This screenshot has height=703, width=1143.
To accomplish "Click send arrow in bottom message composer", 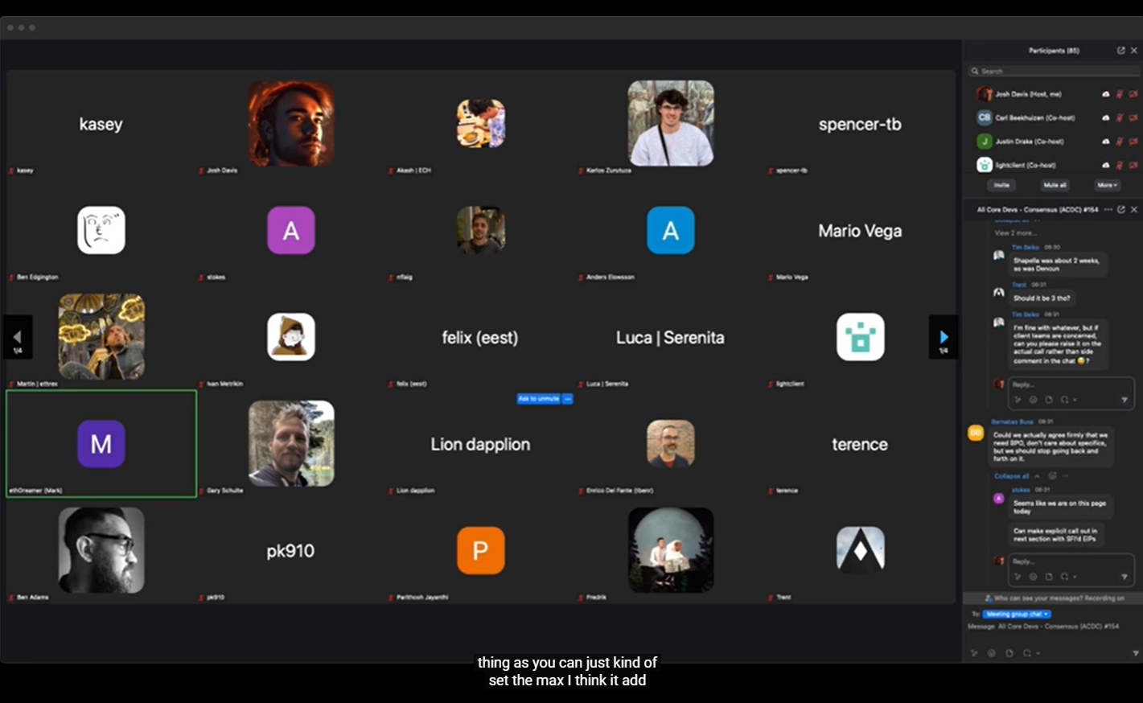I will click(x=1135, y=653).
